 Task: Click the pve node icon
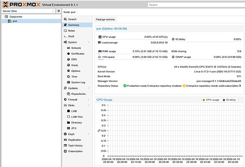point(10,21)
